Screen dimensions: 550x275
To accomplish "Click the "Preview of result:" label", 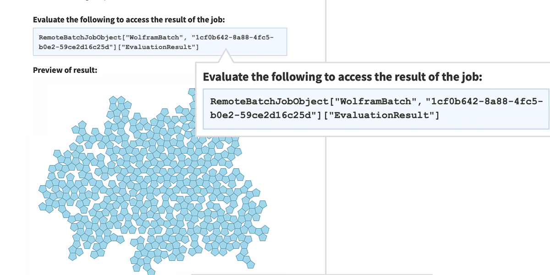I will [x=65, y=70].
